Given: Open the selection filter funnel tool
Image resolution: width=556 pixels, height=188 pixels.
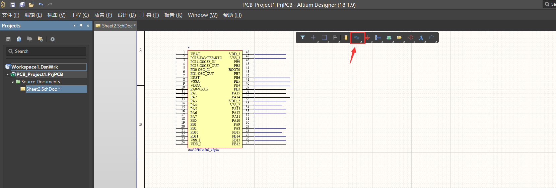Looking at the screenshot, I should pyautogui.click(x=302, y=37).
